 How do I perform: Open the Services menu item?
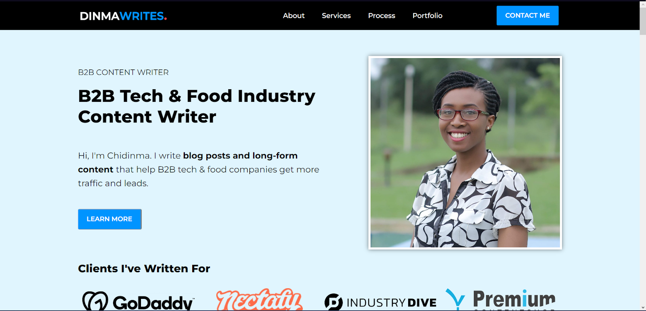coord(336,15)
